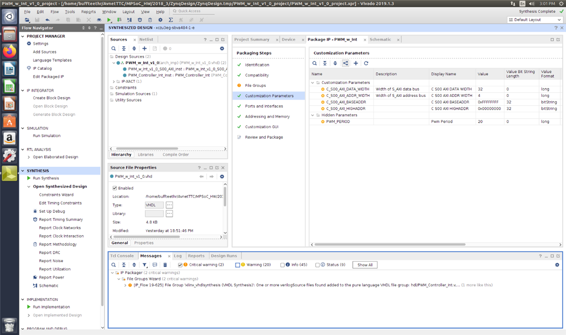The width and height of the screenshot is (566, 335).
Task: Click the Sources panel settings gear
Action: tap(222, 48)
